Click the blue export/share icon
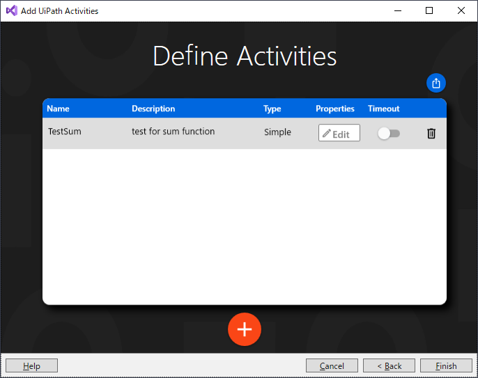Viewport: 478px width, 378px height. 436,83
